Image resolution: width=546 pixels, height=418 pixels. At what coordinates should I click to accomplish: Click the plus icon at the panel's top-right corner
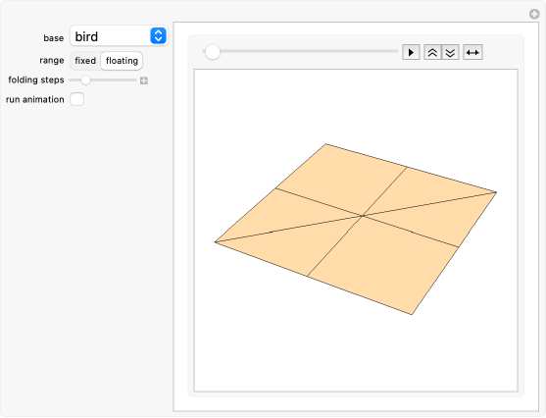(x=534, y=14)
